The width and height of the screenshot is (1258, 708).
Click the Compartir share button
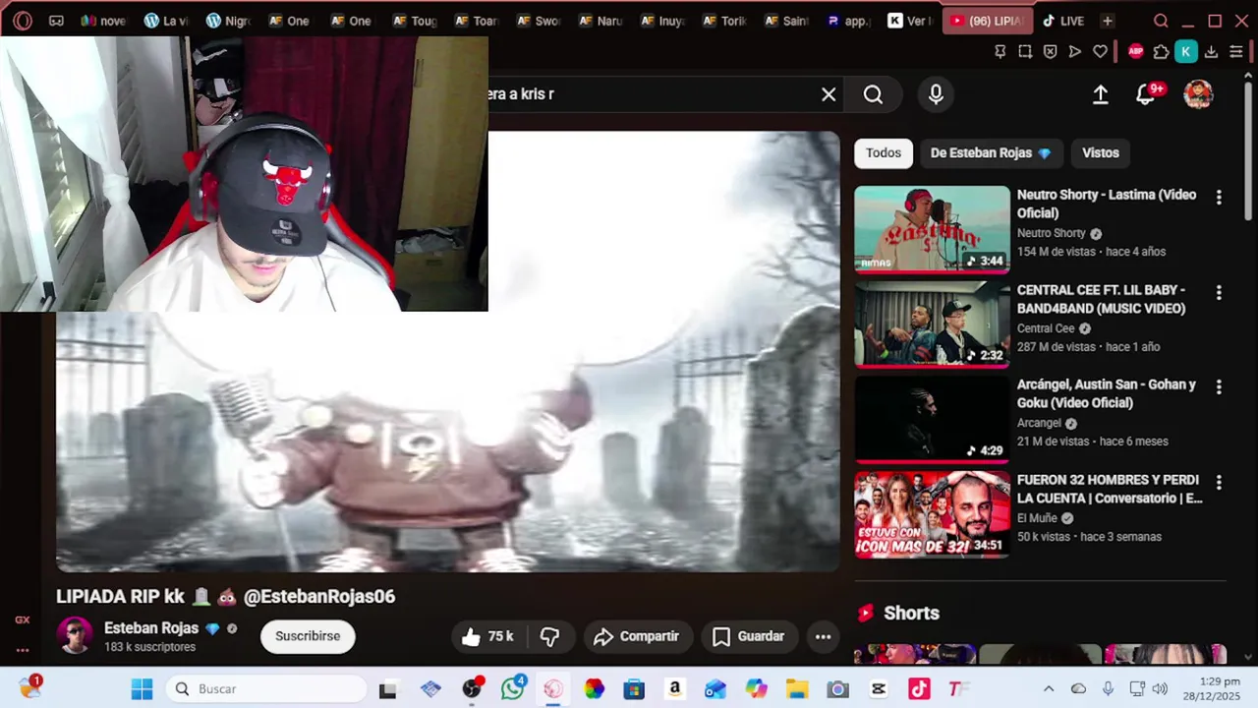click(x=637, y=636)
